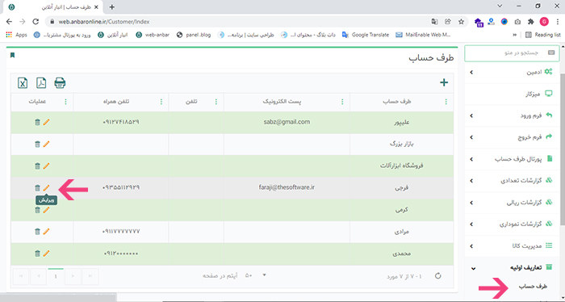Delete the مرادی row trash icon
The image size is (565, 302).
pos(37,232)
